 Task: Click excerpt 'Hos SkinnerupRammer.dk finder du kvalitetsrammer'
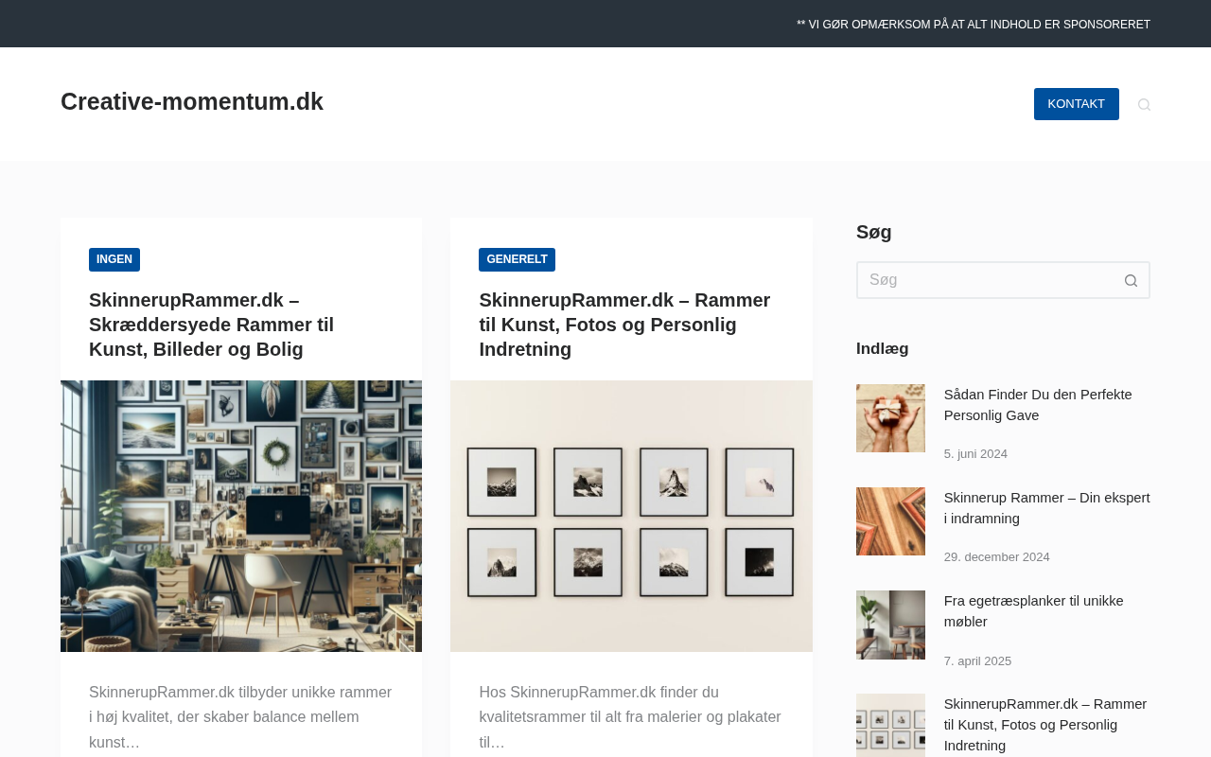point(630,717)
